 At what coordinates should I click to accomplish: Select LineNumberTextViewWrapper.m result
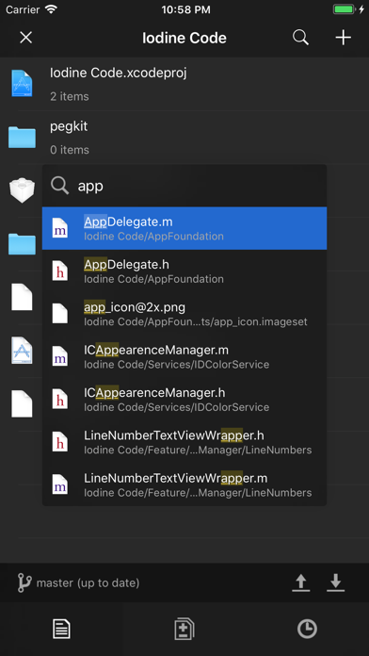point(184,484)
